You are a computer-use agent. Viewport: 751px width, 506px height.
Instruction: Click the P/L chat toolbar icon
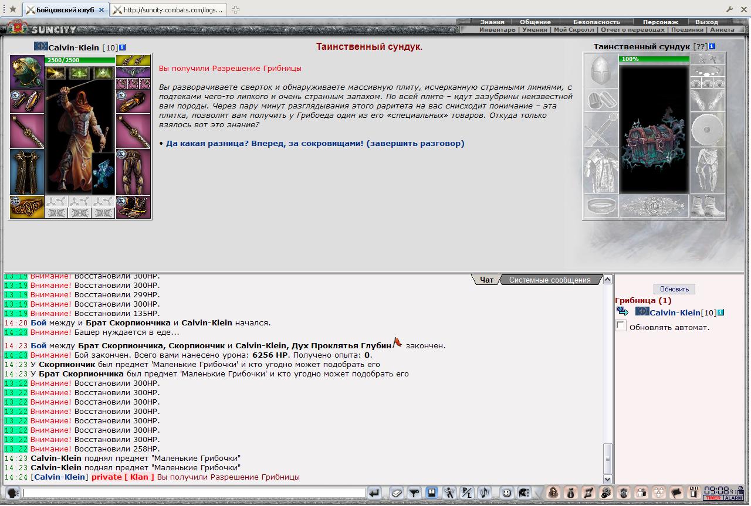point(466,493)
